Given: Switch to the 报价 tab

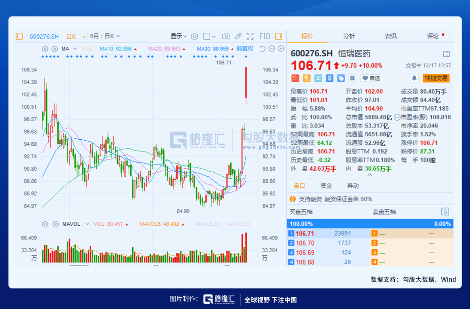Looking at the screenshot, I should pos(307,36).
